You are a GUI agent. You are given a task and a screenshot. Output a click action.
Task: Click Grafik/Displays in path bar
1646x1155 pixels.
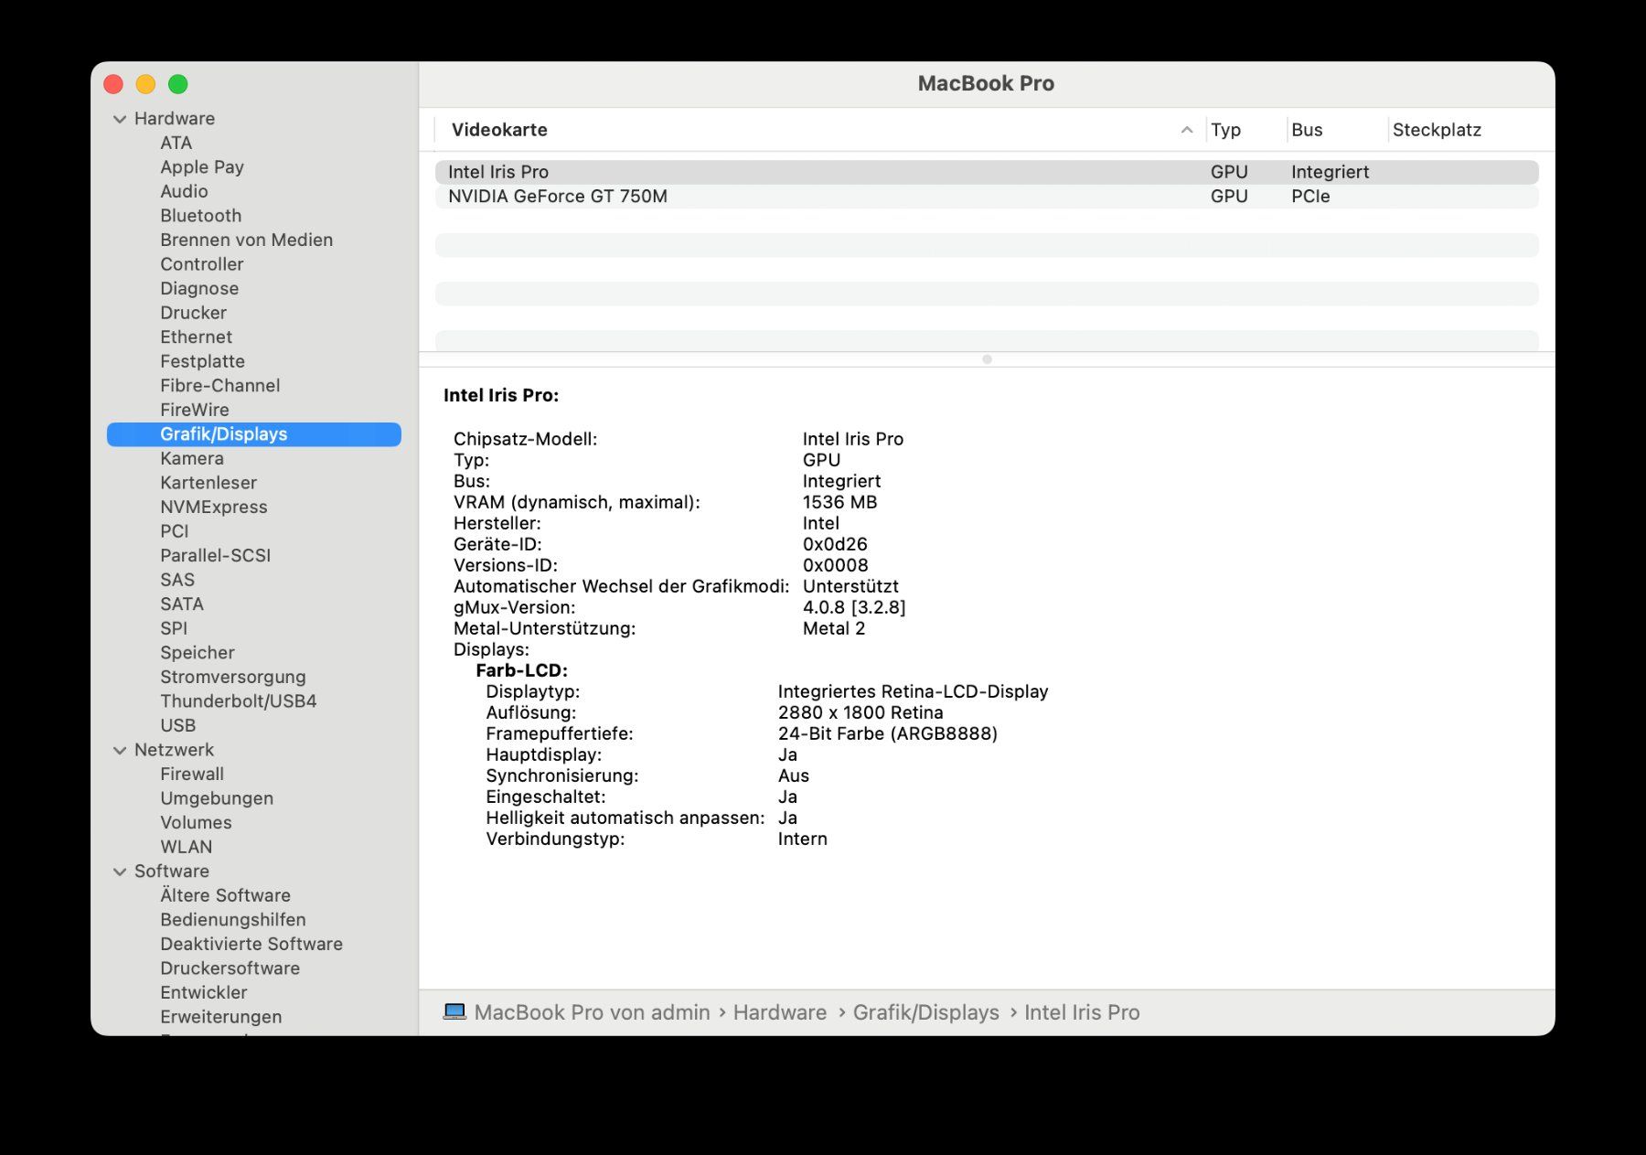pyautogui.click(x=926, y=1012)
